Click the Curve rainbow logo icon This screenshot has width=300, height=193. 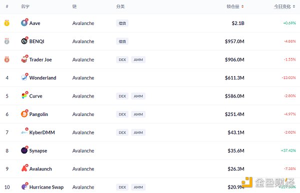[24, 96]
